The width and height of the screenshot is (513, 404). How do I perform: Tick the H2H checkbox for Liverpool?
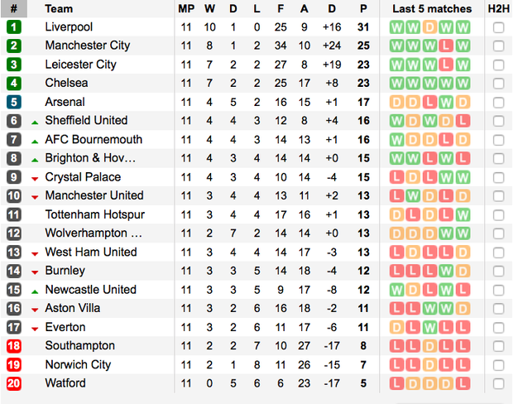498,27
